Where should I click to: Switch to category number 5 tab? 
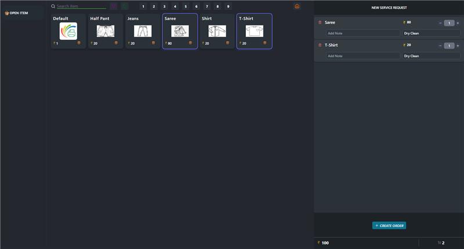(x=186, y=6)
